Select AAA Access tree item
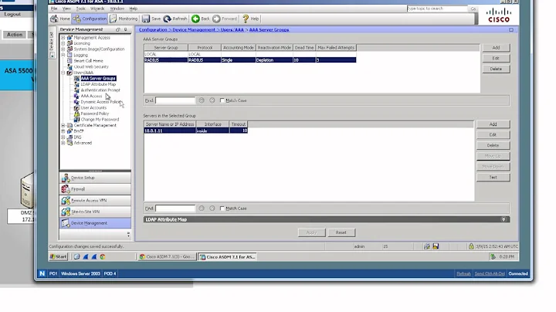Screen dimensions: 556x312 [91, 96]
